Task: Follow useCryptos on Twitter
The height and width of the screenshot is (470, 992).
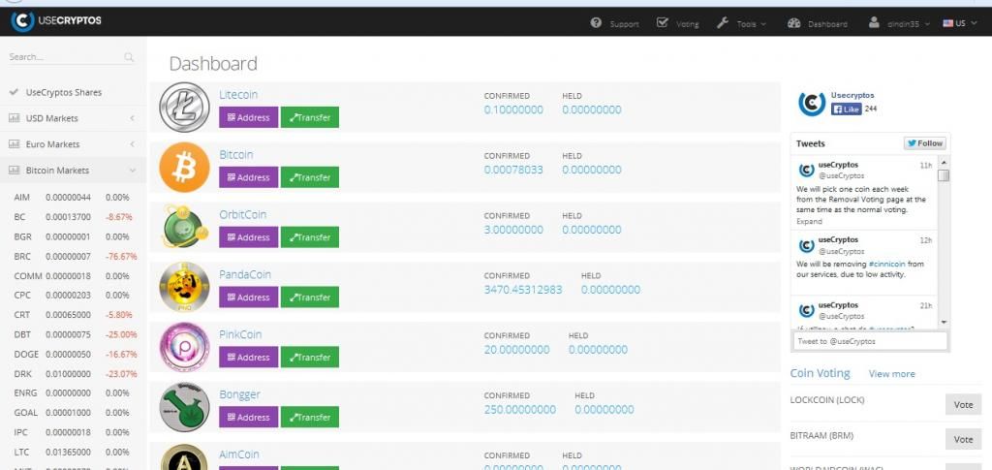Action: (925, 143)
